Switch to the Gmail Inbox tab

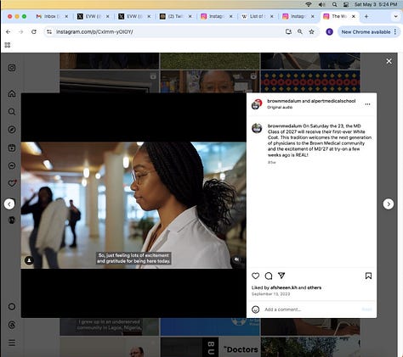point(53,16)
